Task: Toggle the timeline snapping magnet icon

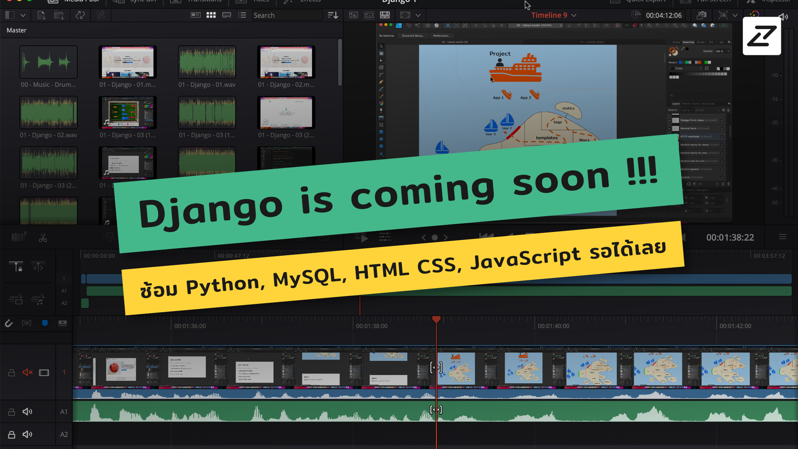Action: pyautogui.click(x=8, y=323)
